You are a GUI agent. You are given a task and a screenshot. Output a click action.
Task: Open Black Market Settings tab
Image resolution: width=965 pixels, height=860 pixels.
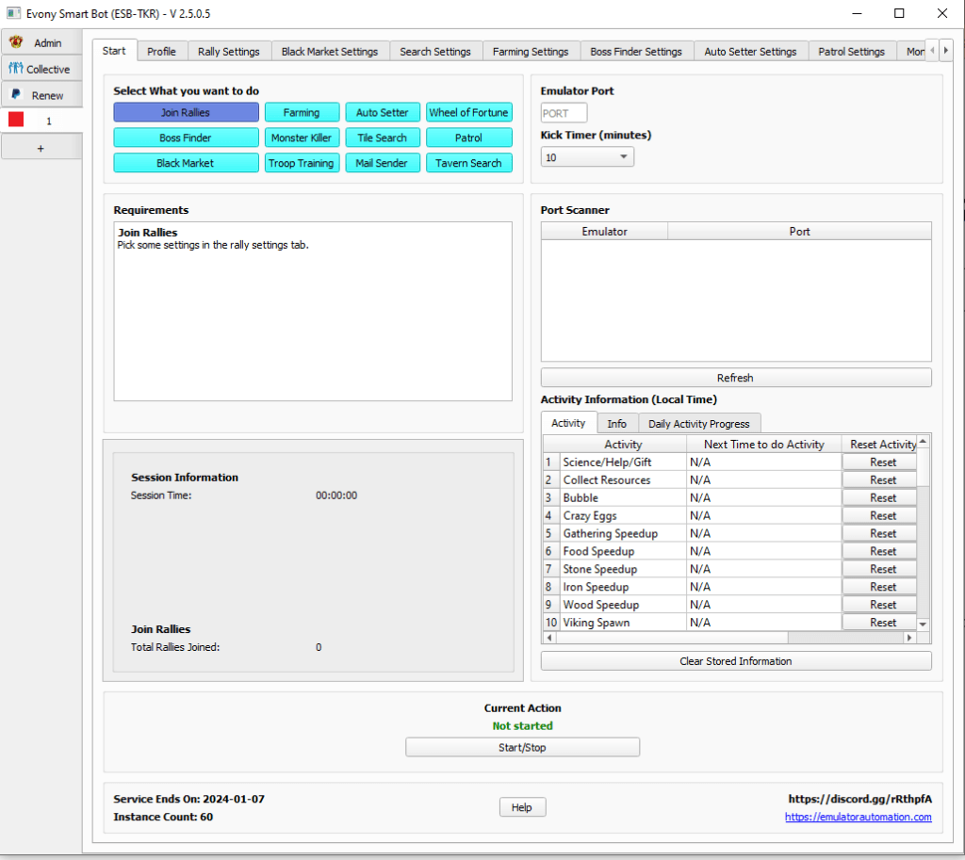329,52
